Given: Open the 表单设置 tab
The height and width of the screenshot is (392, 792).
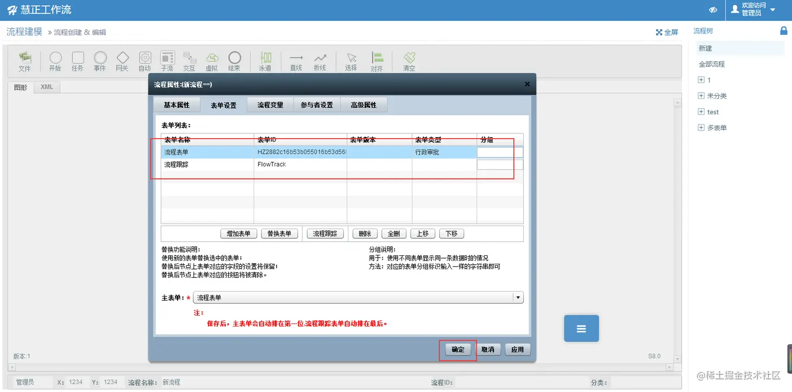Looking at the screenshot, I should [x=224, y=105].
